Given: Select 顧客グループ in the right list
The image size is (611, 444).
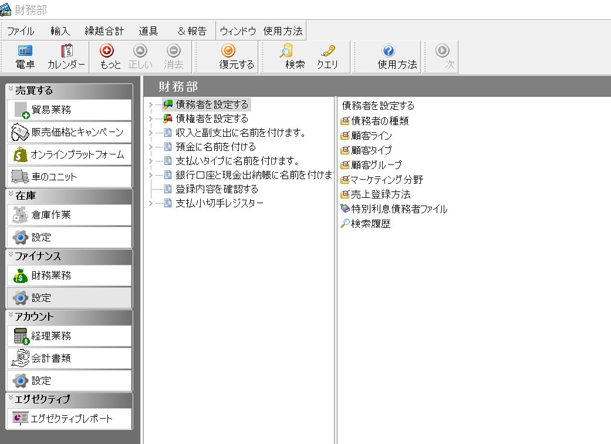Looking at the screenshot, I should tap(376, 165).
